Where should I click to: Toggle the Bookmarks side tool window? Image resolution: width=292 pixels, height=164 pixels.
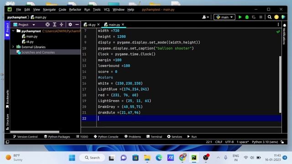[x=7, y=99]
